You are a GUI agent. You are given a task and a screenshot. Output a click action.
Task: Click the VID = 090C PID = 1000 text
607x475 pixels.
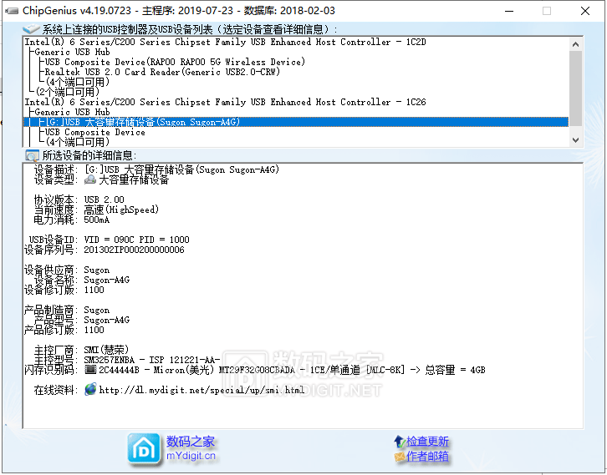point(136,240)
